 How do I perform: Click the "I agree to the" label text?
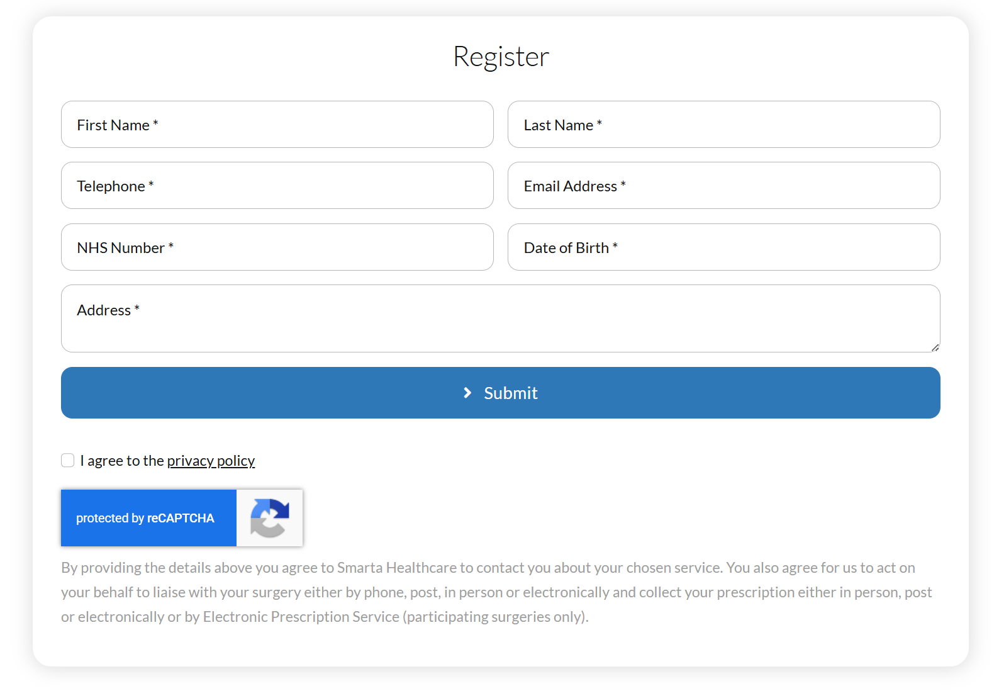coord(123,461)
